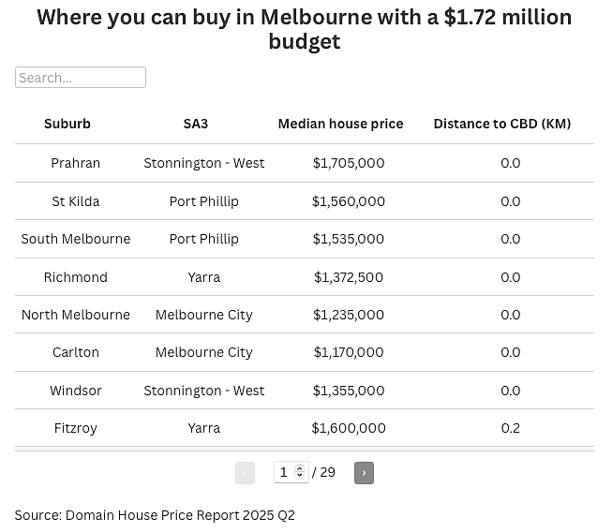
Task: Select the St Kilda row
Action: [305, 201]
